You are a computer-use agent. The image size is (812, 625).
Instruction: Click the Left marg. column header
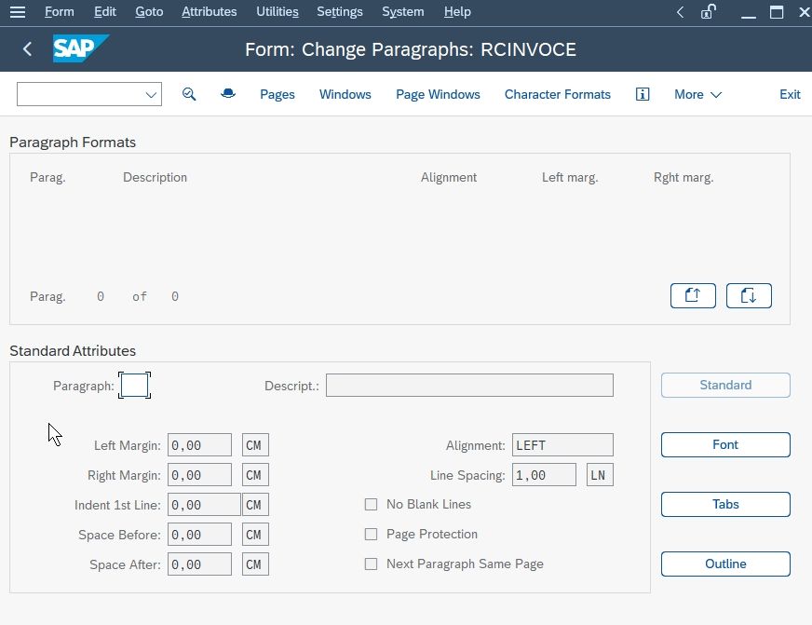[x=570, y=177]
